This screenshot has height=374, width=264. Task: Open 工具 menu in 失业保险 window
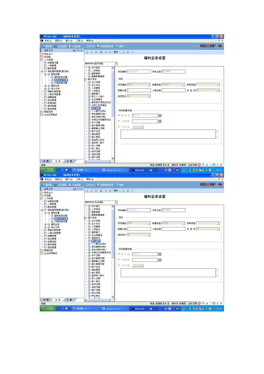coord(79,179)
